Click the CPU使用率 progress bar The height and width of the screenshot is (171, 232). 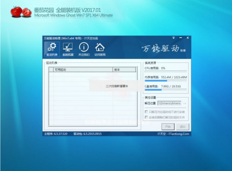point(166,72)
